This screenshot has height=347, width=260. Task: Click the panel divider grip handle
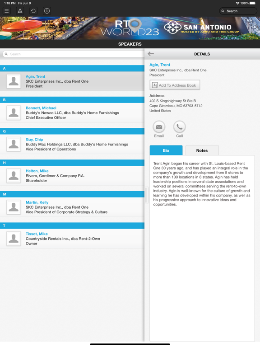tap(146, 195)
